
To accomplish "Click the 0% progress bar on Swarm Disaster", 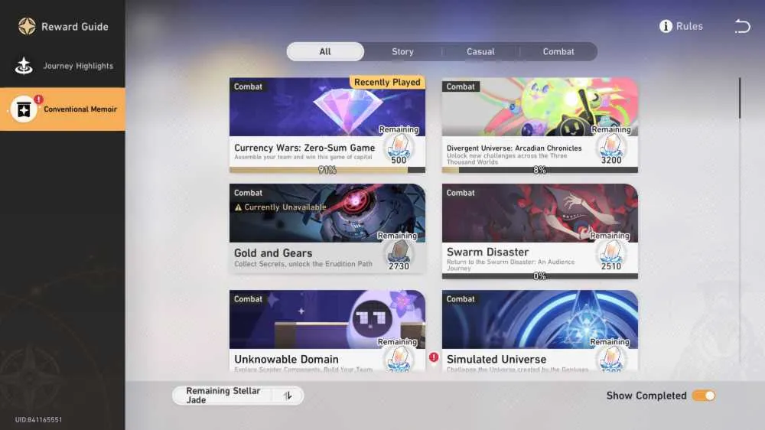I will coord(539,276).
